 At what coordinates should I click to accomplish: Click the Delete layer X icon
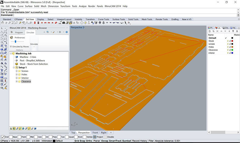tap(217, 31)
